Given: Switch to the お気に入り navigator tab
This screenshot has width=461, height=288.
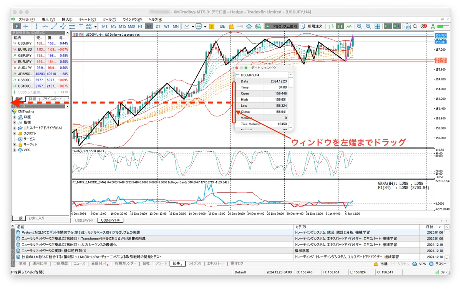Looking at the screenshot, I should pyautogui.click(x=36, y=218).
